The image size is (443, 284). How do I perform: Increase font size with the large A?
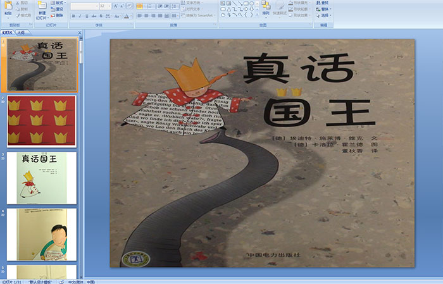[116, 6]
